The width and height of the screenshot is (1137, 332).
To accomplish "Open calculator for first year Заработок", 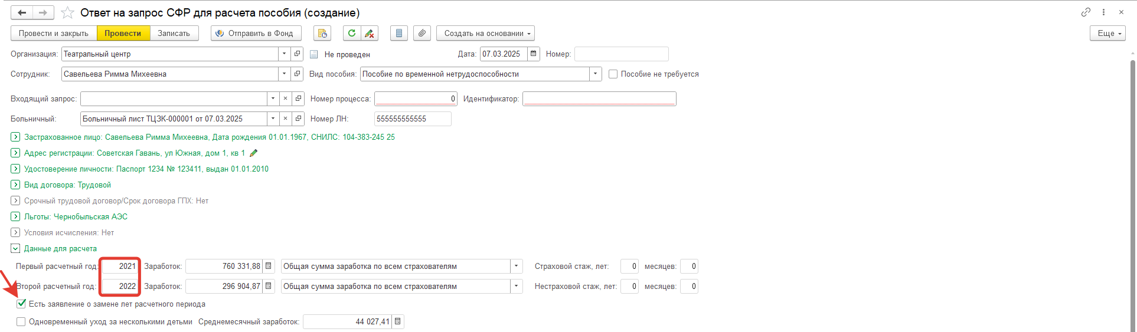I will click(x=269, y=266).
